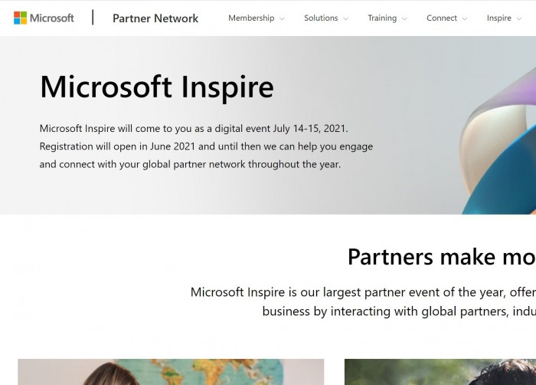The height and width of the screenshot is (385, 536).
Task: Open the Membership menu
Action: [251, 18]
